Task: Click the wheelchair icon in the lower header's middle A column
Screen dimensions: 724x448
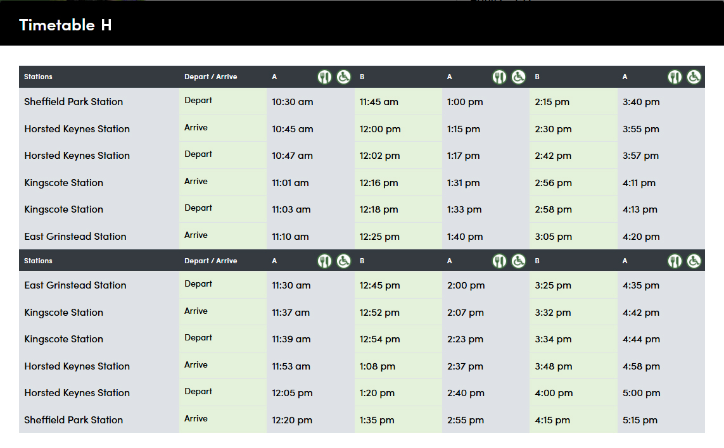Action: tap(519, 261)
